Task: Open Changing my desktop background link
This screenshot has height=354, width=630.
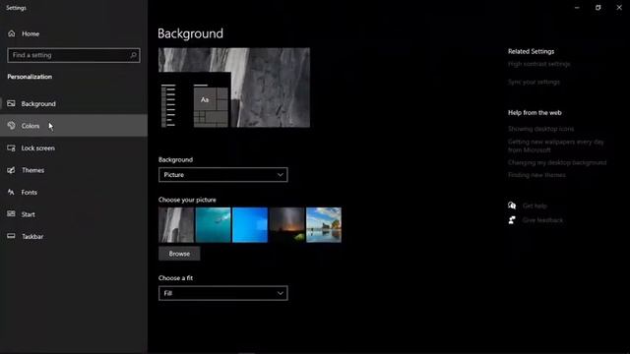Action: [557, 162]
